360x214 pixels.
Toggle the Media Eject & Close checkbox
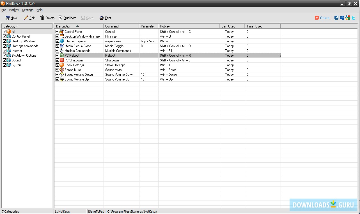(58, 46)
